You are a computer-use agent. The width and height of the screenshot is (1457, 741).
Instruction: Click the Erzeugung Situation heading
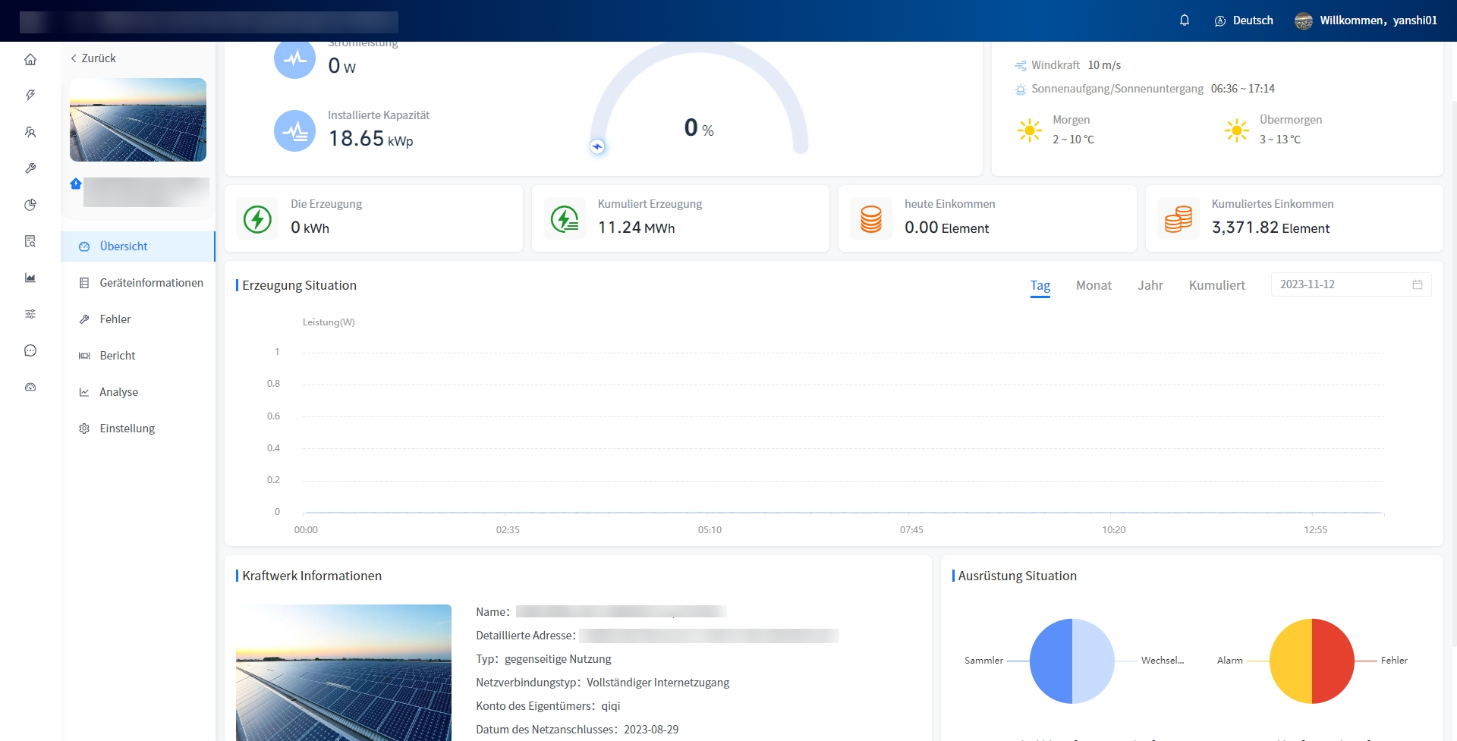[x=299, y=285]
